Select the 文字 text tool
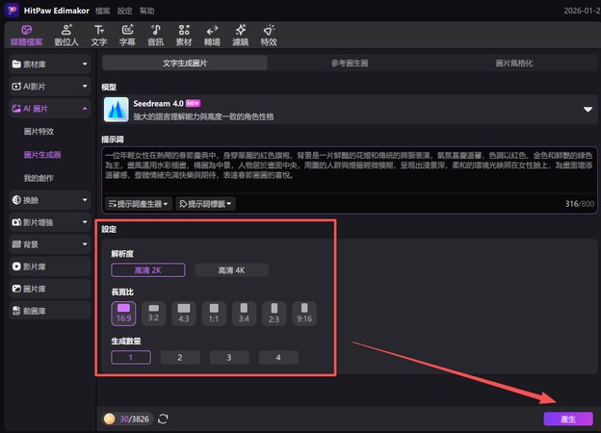601x433 pixels. pyautogui.click(x=99, y=36)
